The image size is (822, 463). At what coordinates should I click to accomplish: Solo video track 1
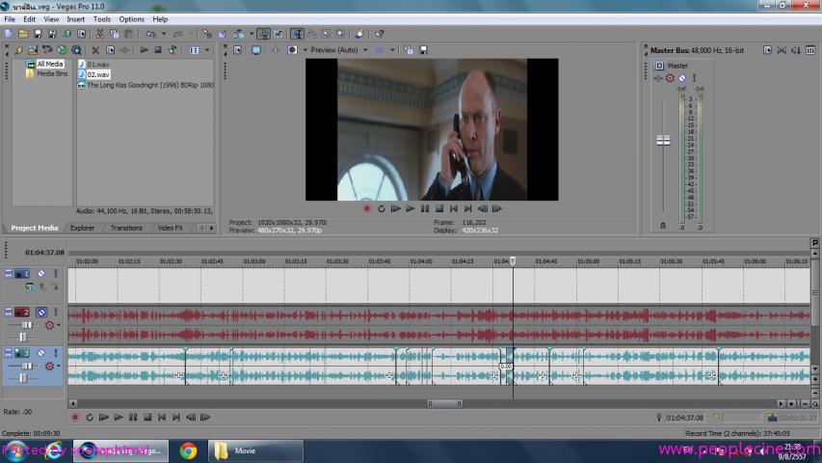(x=56, y=274)
